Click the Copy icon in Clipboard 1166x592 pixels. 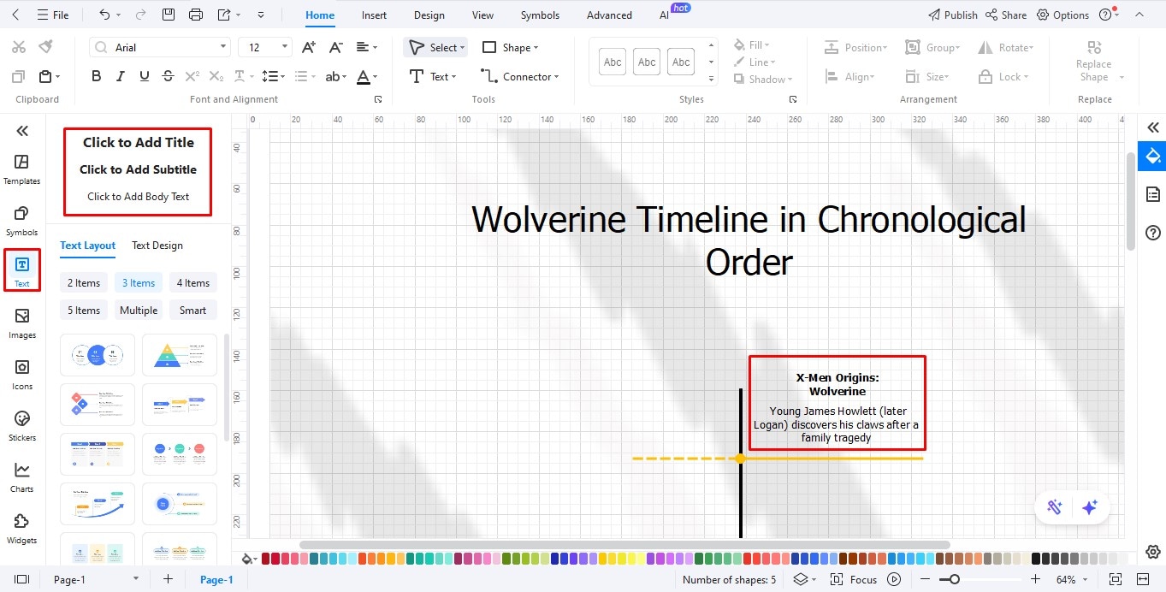(x=18, y=76)
